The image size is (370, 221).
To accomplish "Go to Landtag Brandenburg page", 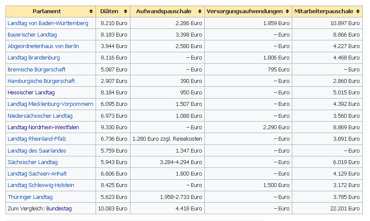I will [34, 57].
